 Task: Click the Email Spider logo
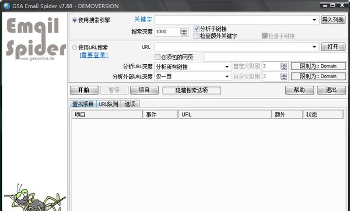click(x=36, y=38)
